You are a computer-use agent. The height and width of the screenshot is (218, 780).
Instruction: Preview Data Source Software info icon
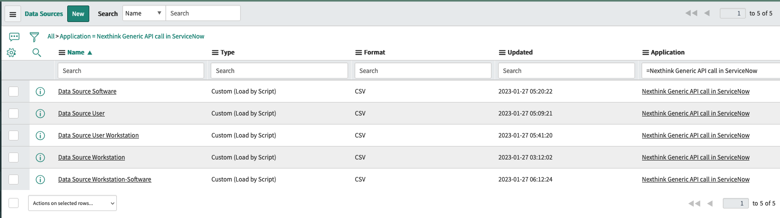click(x=41, y=91)
